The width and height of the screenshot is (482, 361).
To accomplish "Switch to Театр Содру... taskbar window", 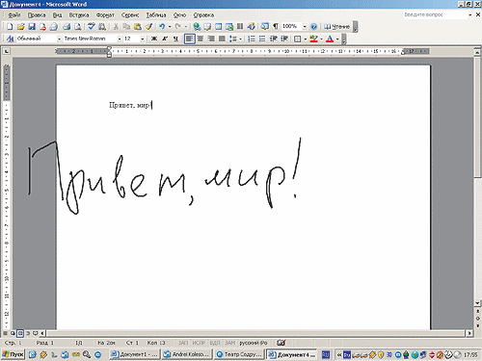I will (239, 354).
